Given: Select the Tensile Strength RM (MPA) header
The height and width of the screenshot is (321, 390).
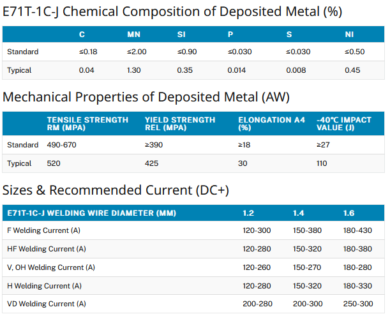Looking at the screenshot, I should pyautogui.click(x=87, y=124).
